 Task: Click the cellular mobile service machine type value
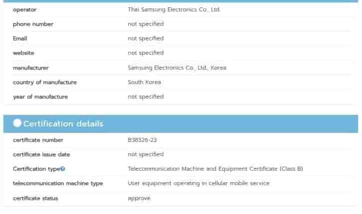pos(198,184)
